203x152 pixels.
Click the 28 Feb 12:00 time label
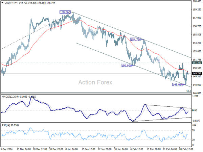point(186,149)
